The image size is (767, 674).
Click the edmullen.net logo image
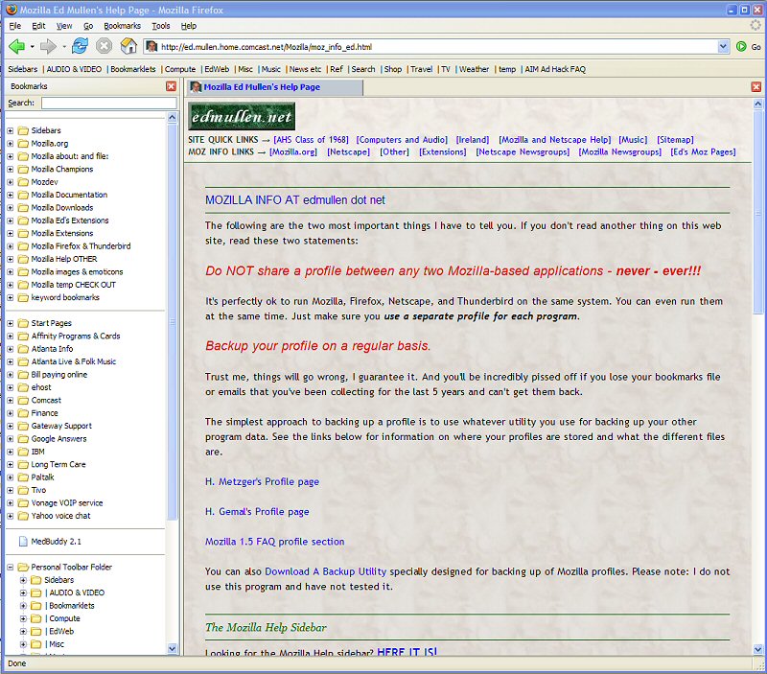(x=241, y=117)
